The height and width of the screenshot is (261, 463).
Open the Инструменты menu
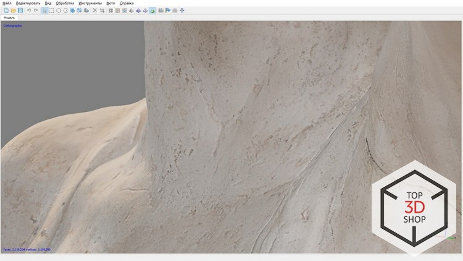[90, 3]
